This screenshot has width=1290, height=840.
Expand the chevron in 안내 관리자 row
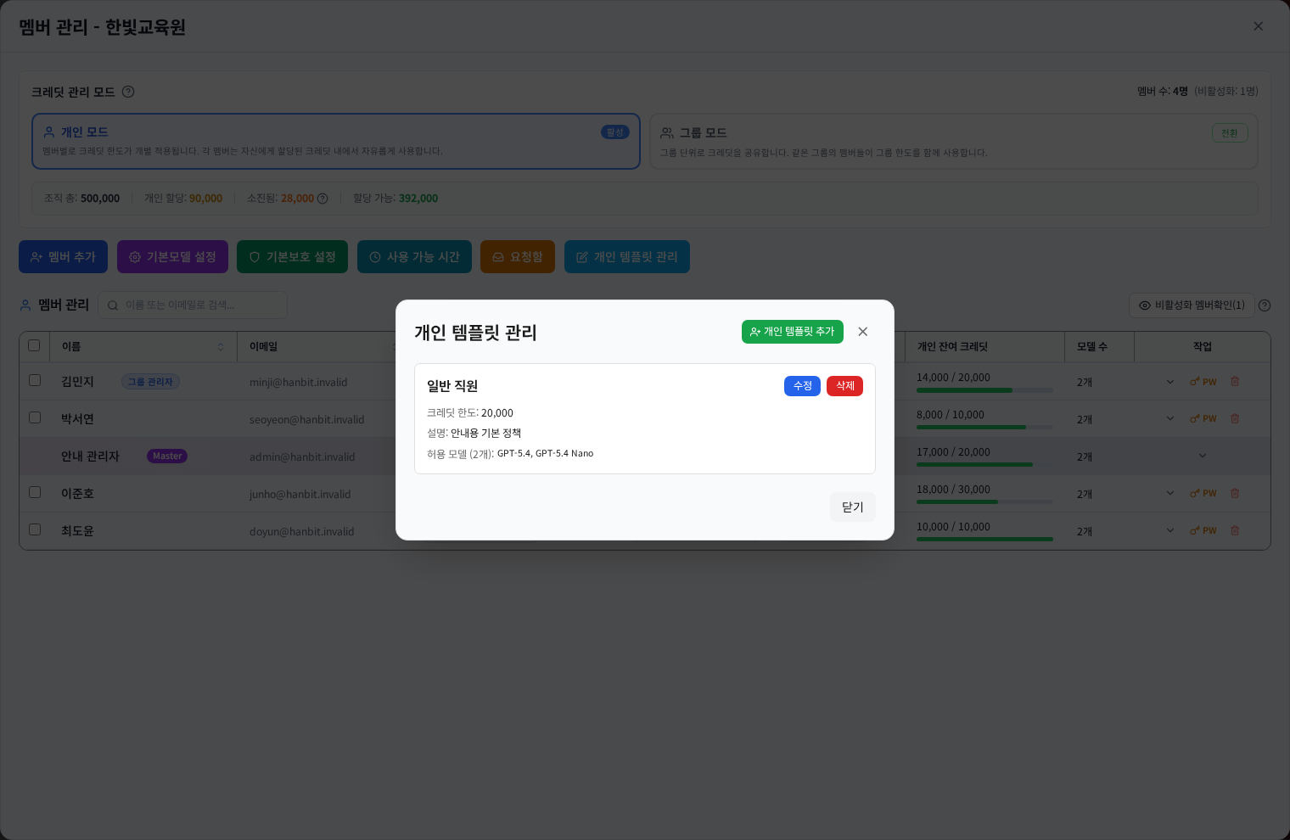tap(1203, 456)
